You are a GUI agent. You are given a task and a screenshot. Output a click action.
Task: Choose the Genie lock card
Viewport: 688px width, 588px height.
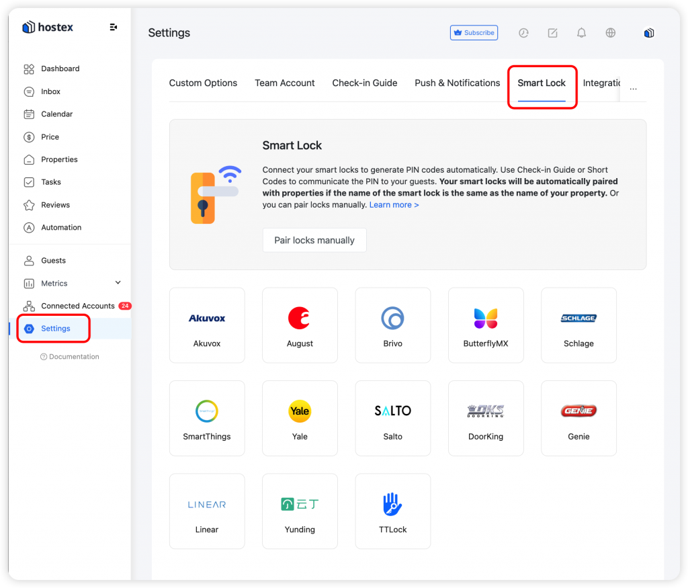click(x=578, y=418)
